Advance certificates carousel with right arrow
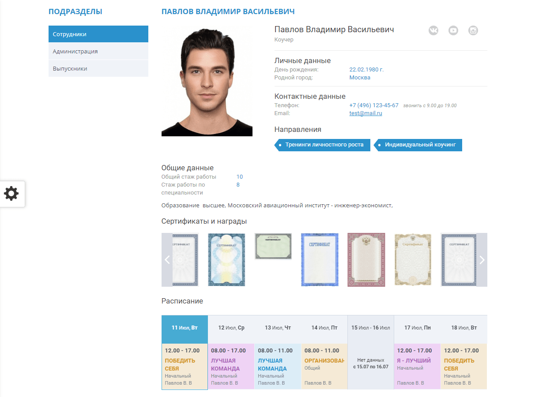 [x=482, y=260]
